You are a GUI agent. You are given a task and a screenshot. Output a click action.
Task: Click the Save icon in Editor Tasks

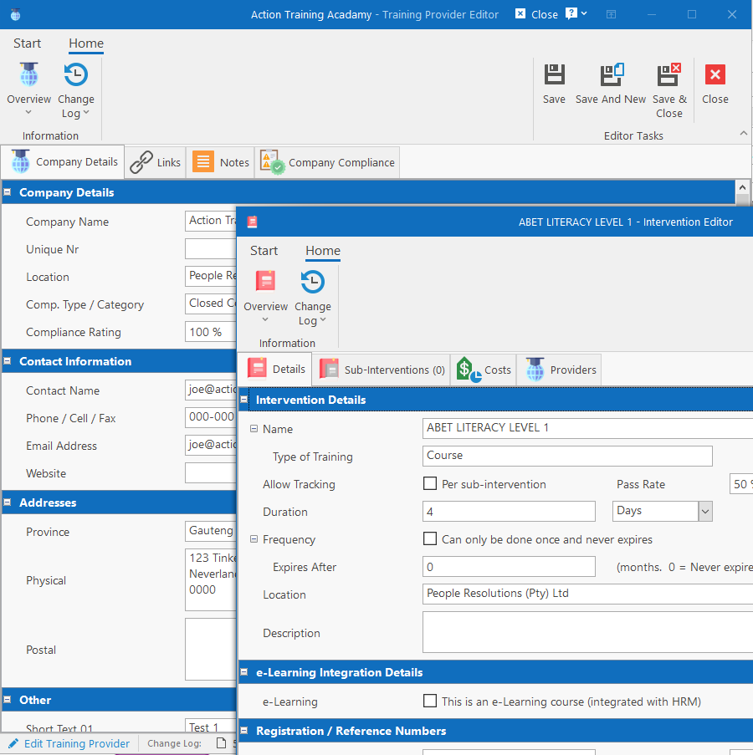click(x=554, y=75)
